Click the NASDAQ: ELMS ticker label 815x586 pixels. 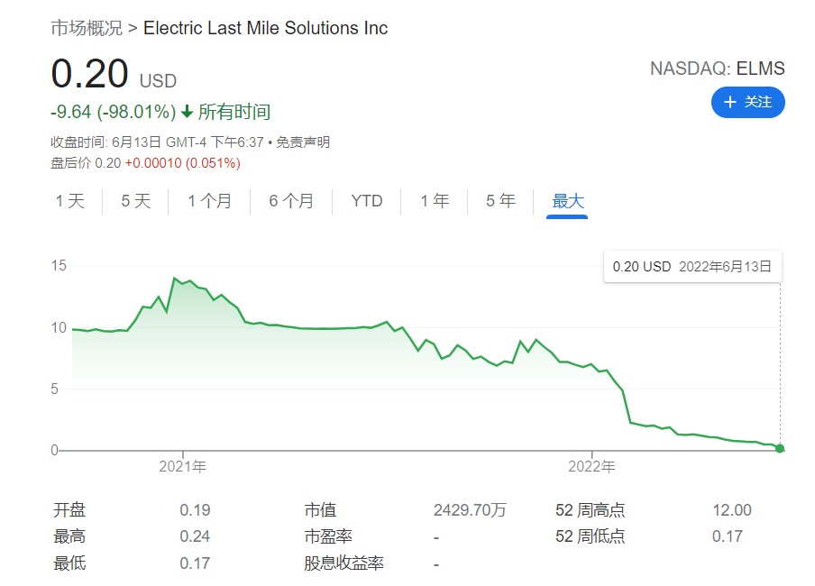717,69
